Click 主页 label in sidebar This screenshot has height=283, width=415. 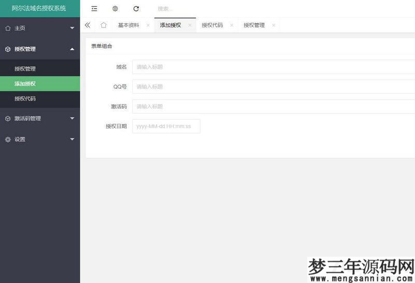click(20, 28)
